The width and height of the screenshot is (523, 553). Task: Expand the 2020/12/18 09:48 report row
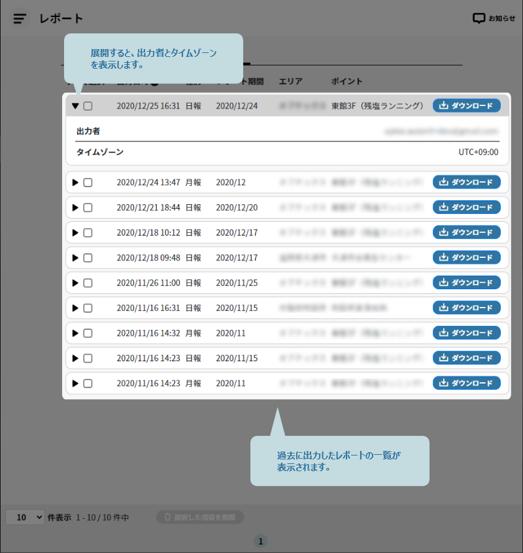[75, 258]
